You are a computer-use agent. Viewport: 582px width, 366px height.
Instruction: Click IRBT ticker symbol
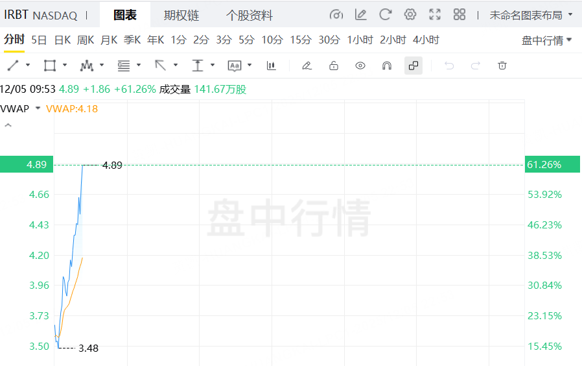click(16, 15)
